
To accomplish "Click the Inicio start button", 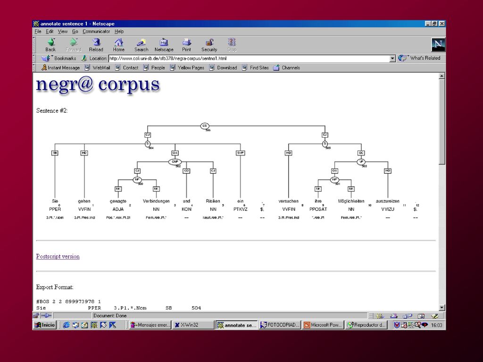I will point(45,325).
